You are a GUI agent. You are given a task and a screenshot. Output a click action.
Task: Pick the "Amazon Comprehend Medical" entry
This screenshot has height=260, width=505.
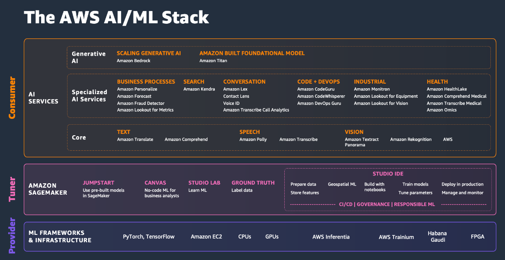pos(457,96)
